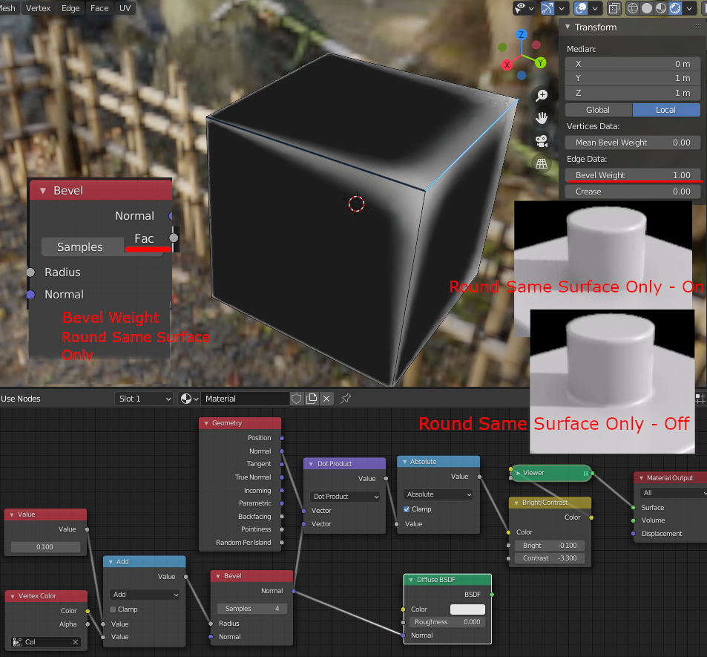The image size is (707, 657).
Task: Open the All target dropdown in Material Output
Action: [674, 493]
